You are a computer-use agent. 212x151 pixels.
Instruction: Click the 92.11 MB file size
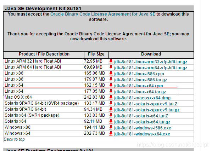(93, 121)
